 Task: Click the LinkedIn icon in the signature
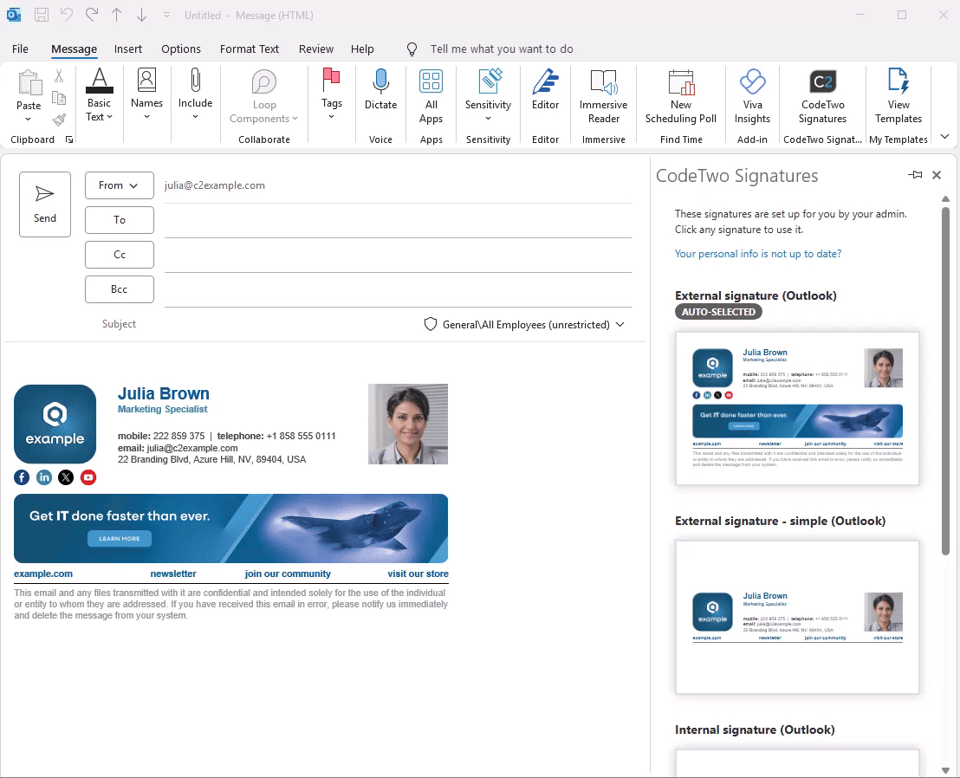tap(44, 477)
